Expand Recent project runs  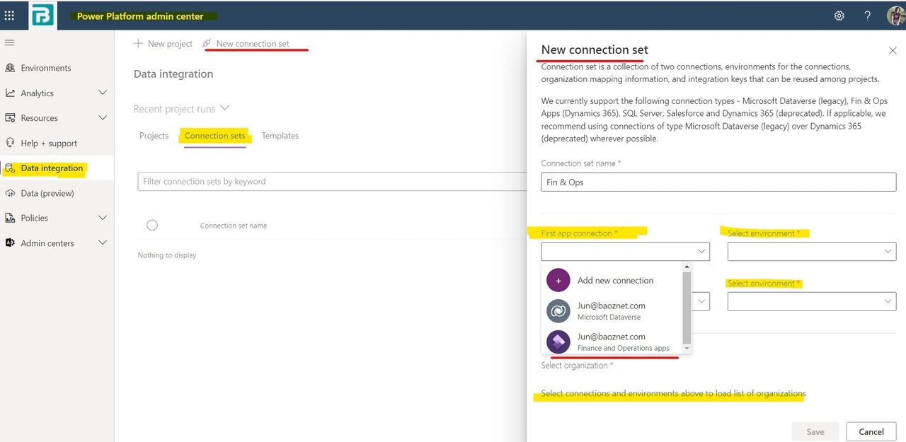[224, 108]
